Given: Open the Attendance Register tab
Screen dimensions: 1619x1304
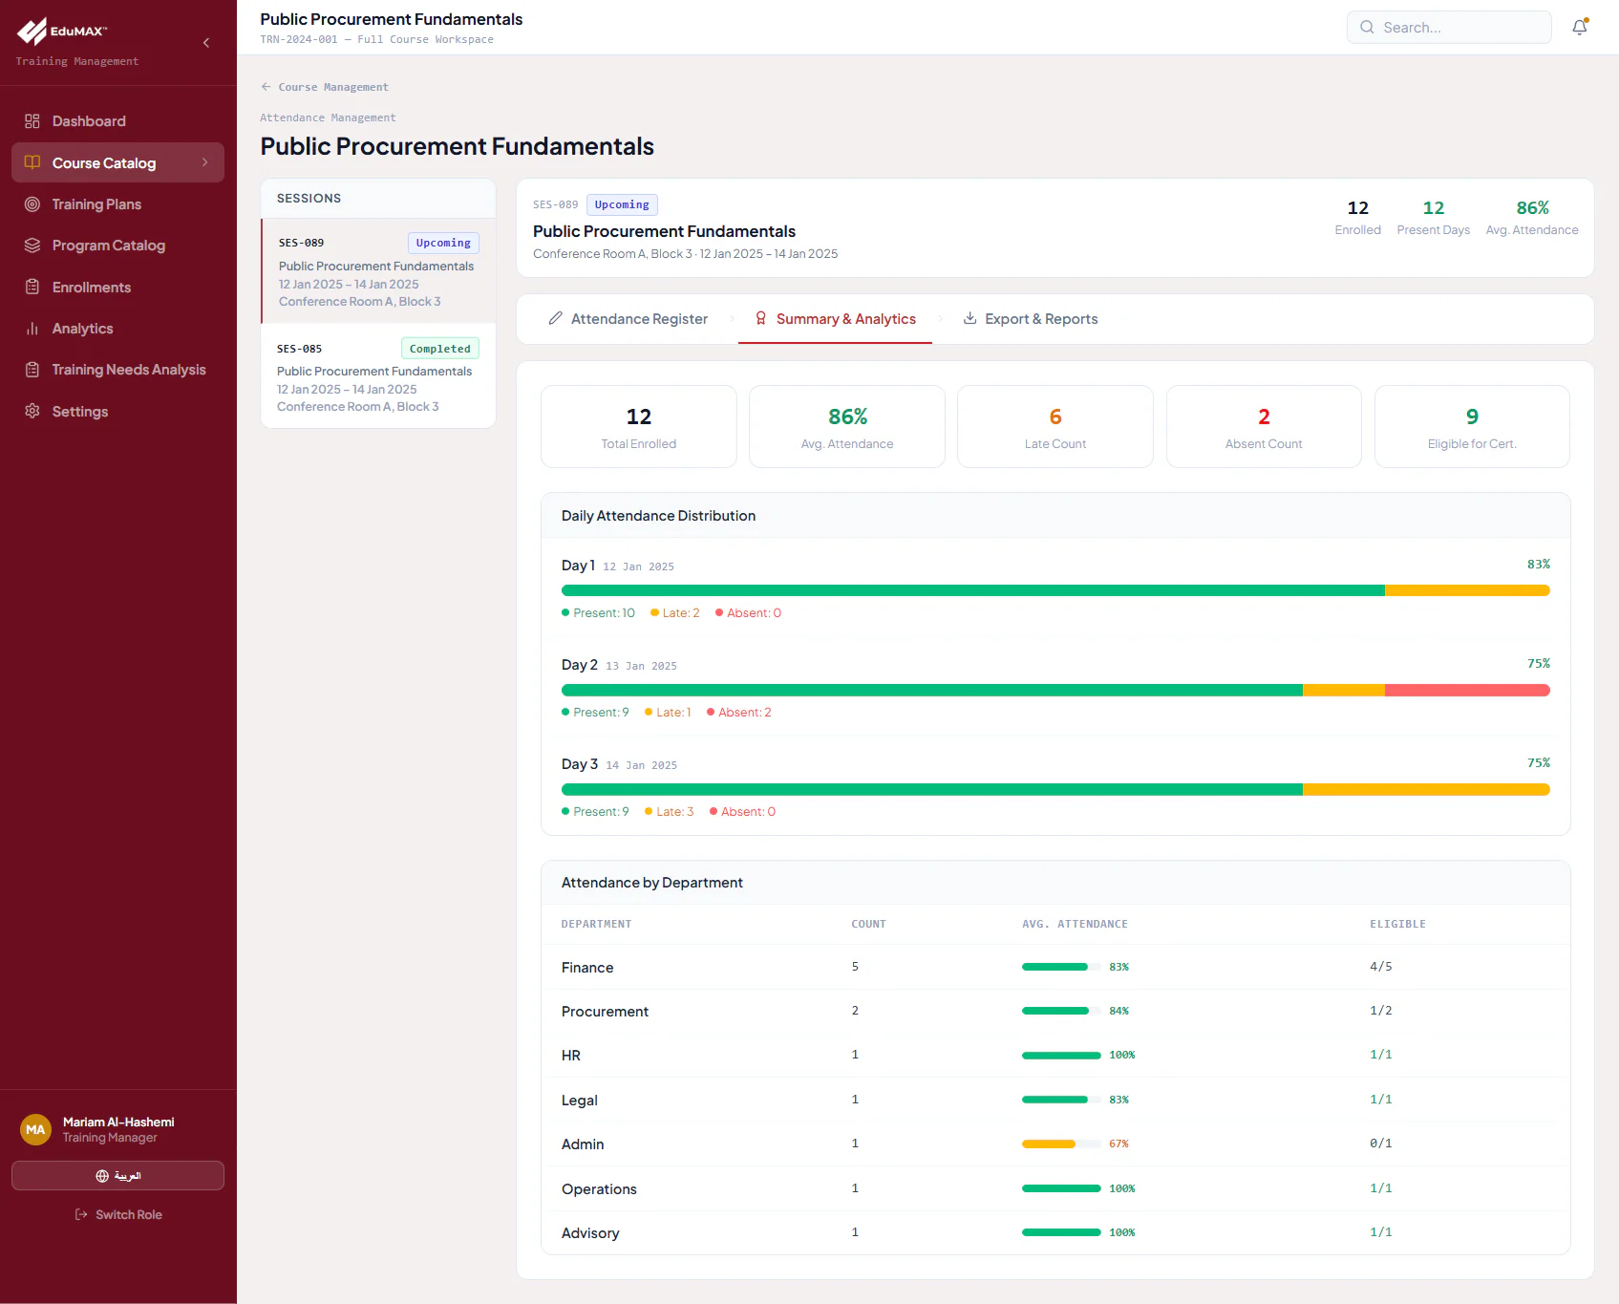Looking at the screenshot, I should click(628, 319).
